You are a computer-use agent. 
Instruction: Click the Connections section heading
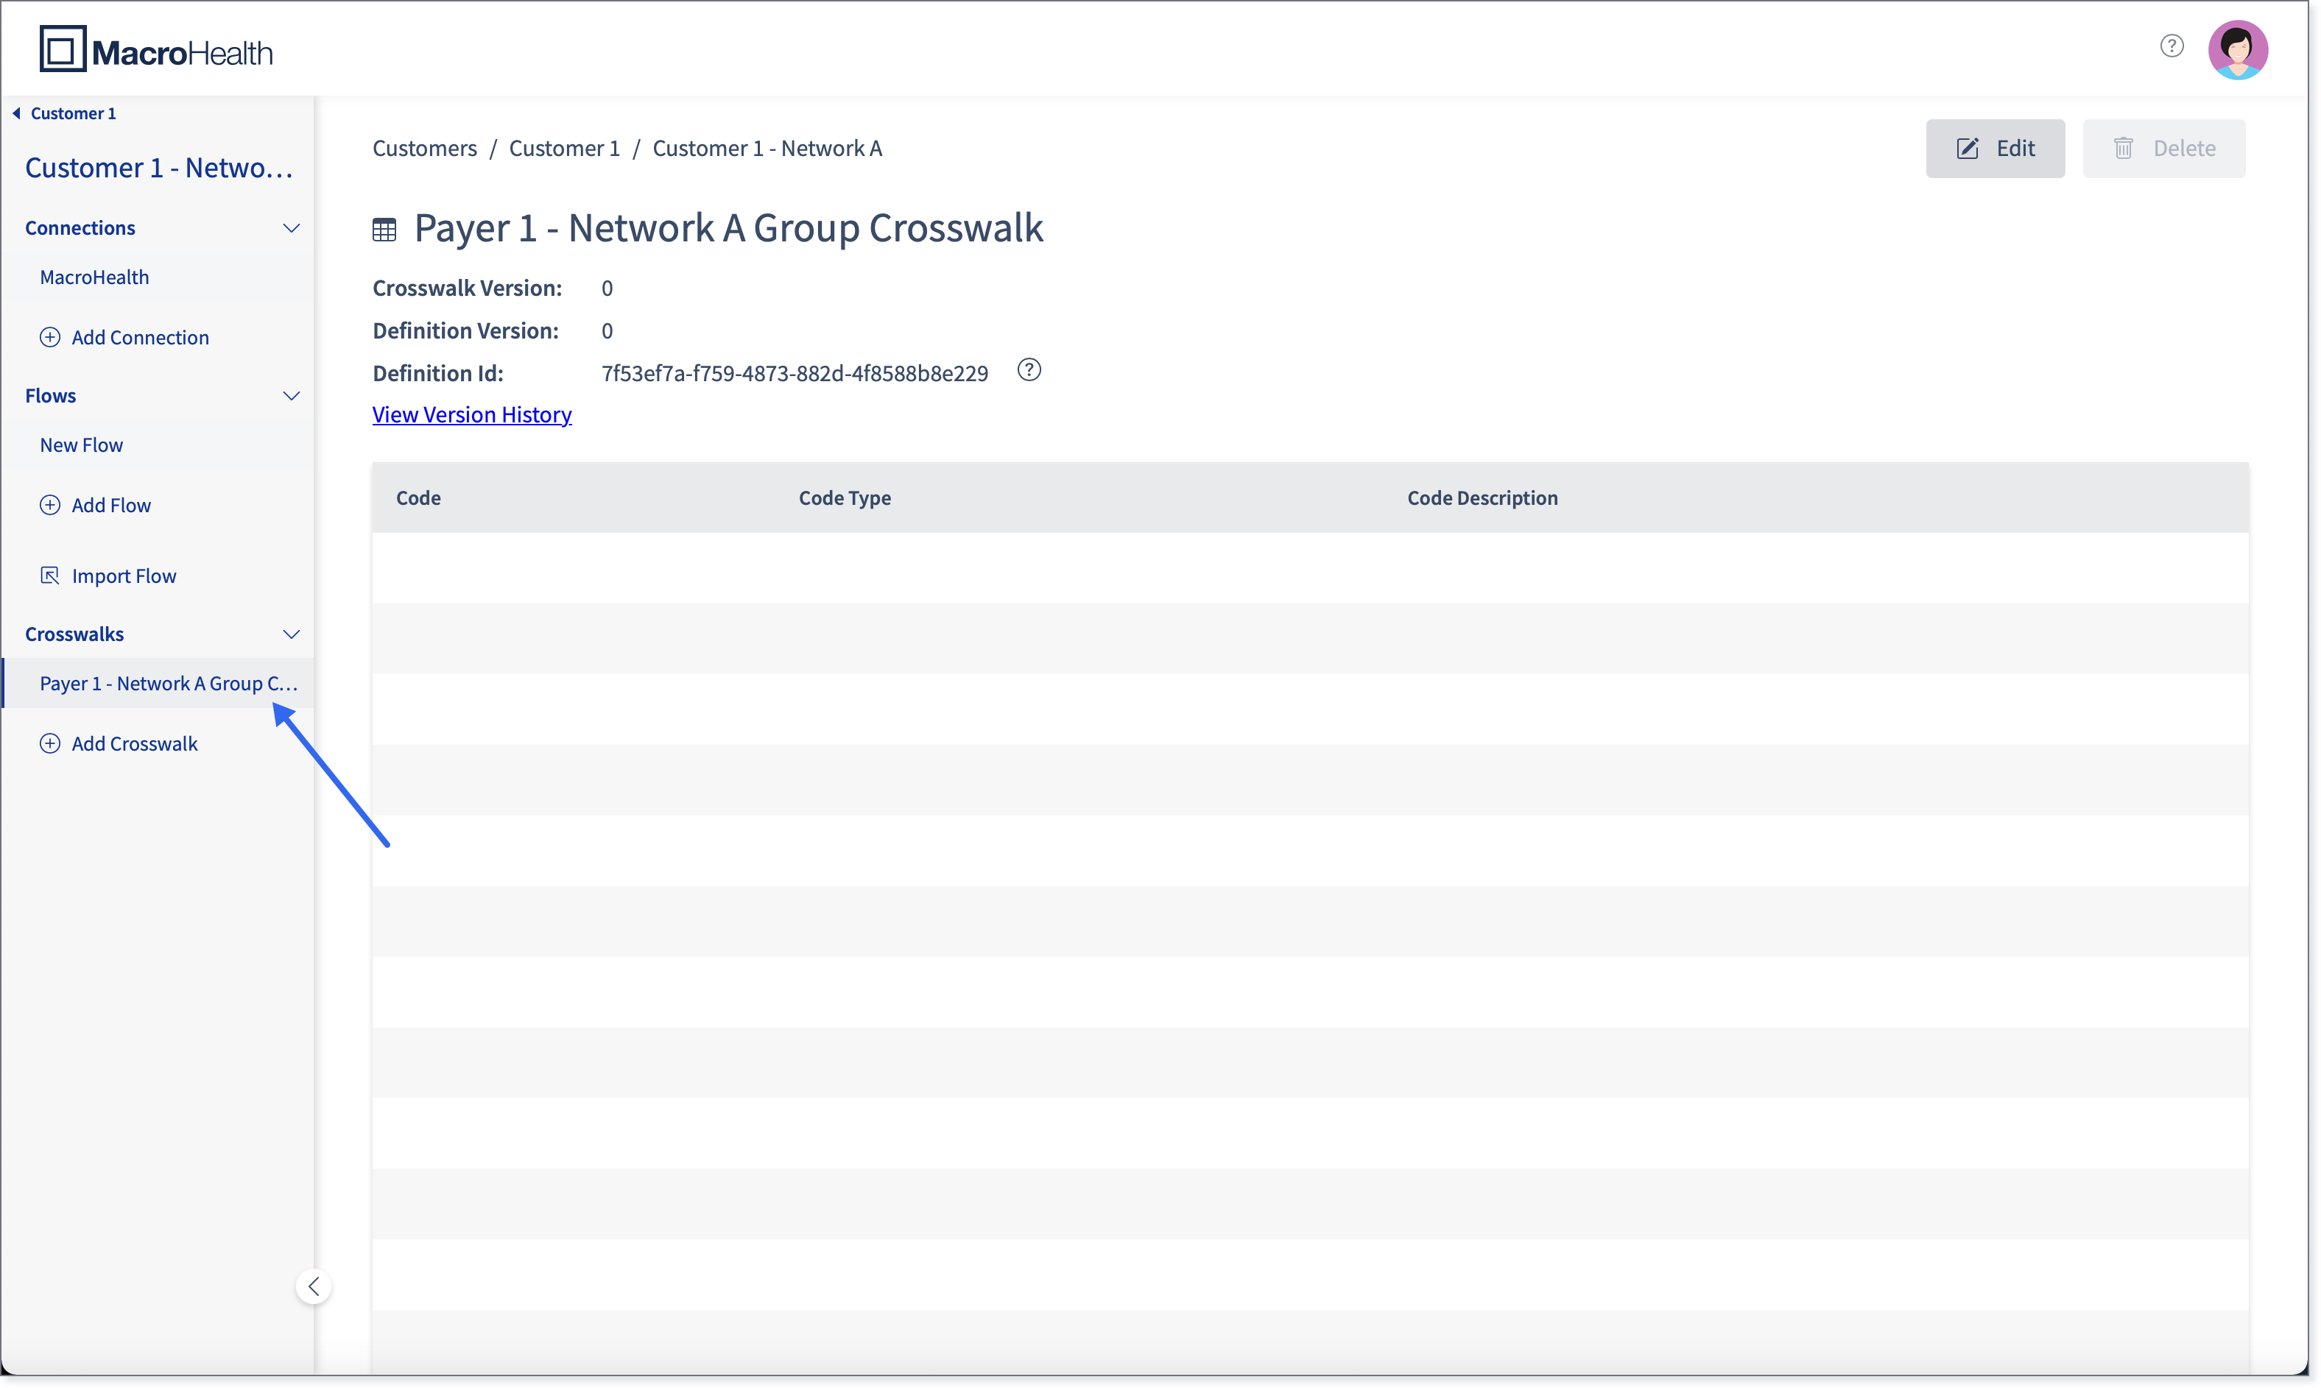80,228
